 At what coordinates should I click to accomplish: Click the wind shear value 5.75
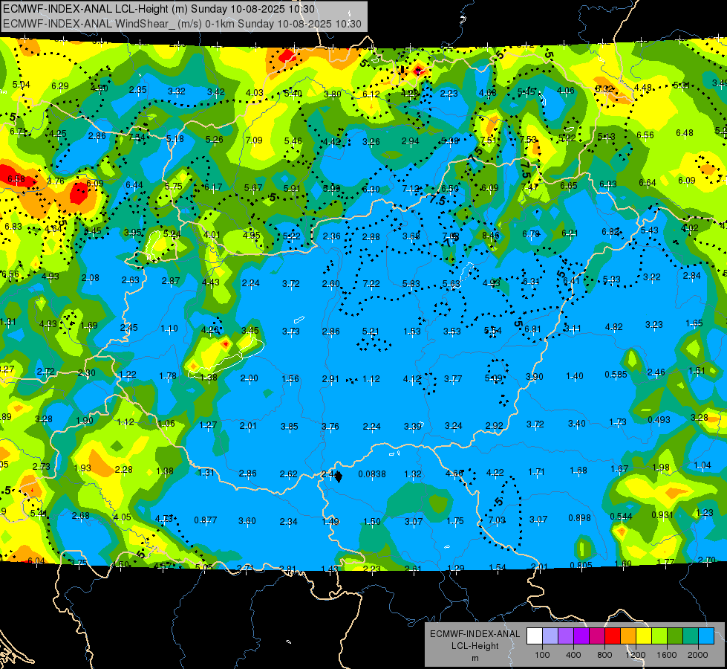tap(174, 186)
